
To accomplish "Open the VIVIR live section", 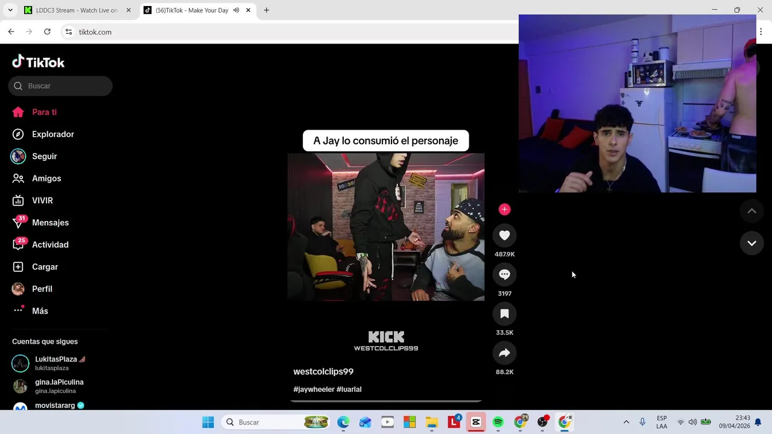I will 33,201.
